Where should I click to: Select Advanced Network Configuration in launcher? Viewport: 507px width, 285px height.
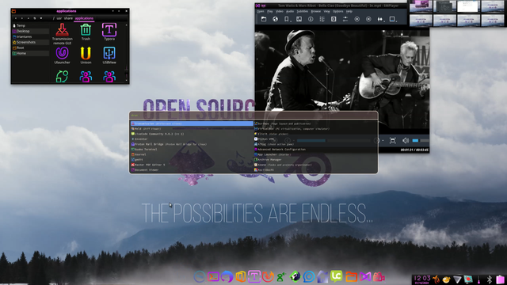coord(315,150)
